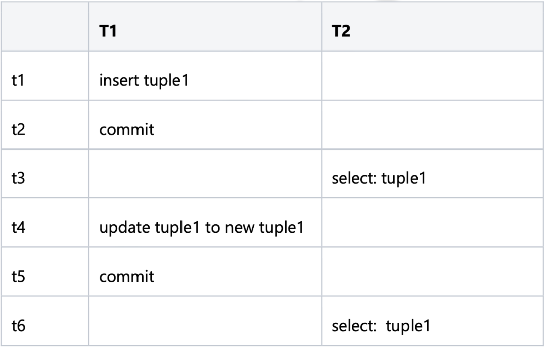Click the T1 column header
The height and width of the screenshot is (348, 546).
tap(108, 32)
